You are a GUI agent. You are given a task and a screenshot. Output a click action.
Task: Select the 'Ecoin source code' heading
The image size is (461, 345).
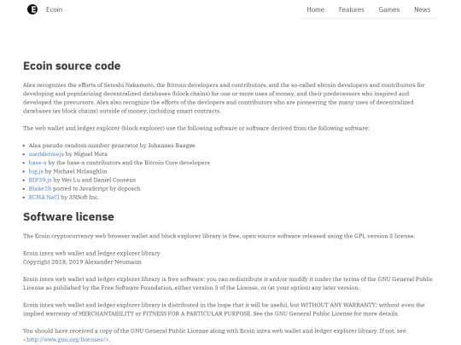[x=72, y=66]
